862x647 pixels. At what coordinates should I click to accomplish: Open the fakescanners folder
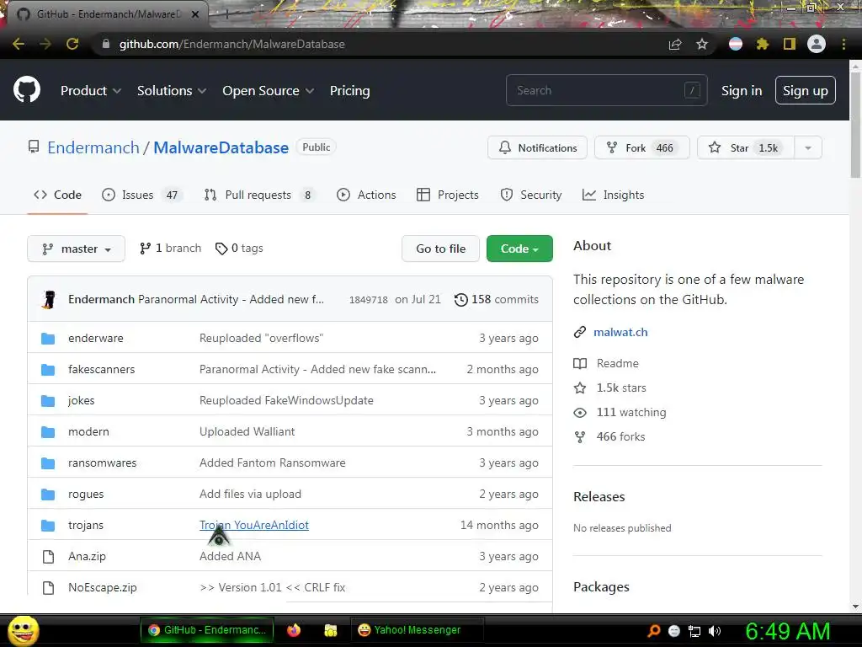pos(101,370)
